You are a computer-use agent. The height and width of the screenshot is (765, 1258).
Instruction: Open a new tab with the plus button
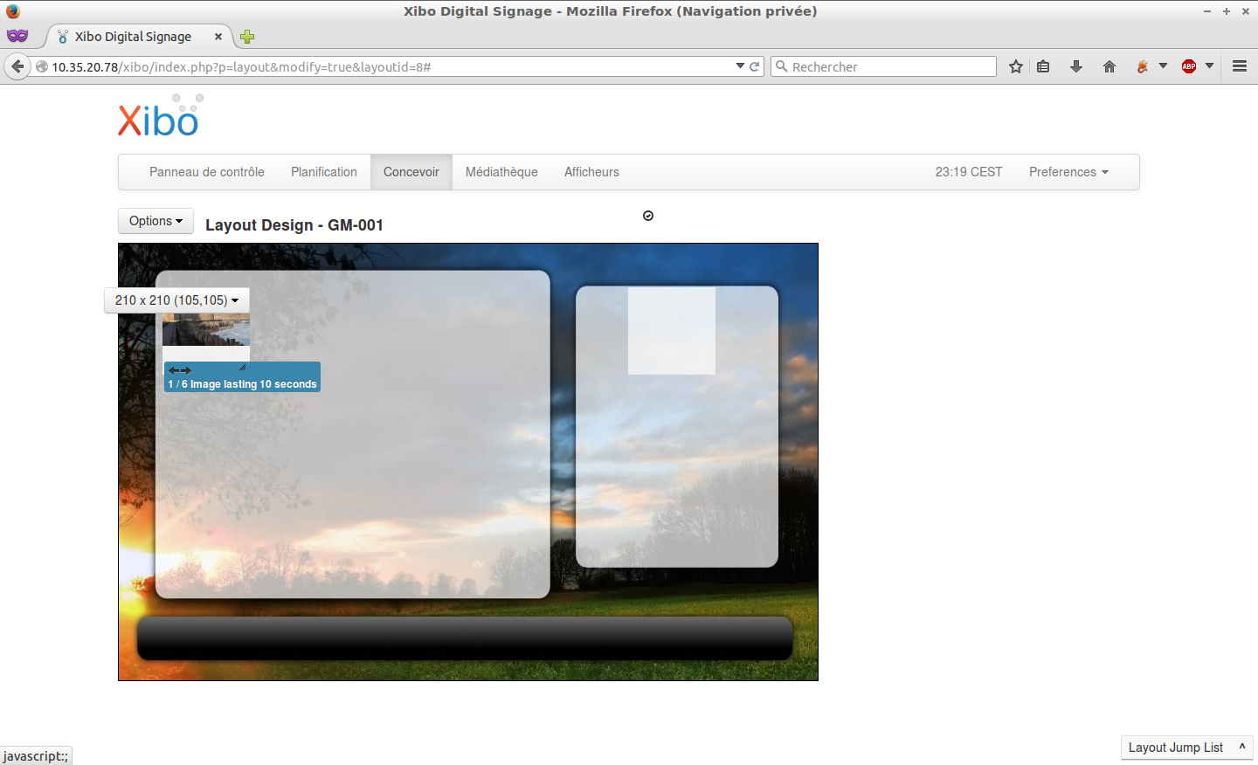tap(247, 37)
